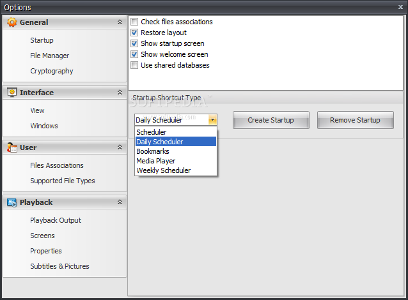
Task: Disable Show welcome screen checkbox
Action: tap(134, 54)
